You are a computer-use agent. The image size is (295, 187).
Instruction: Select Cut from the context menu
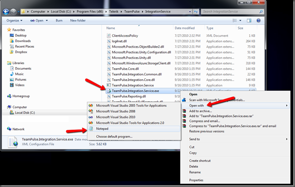click(192, 147)
